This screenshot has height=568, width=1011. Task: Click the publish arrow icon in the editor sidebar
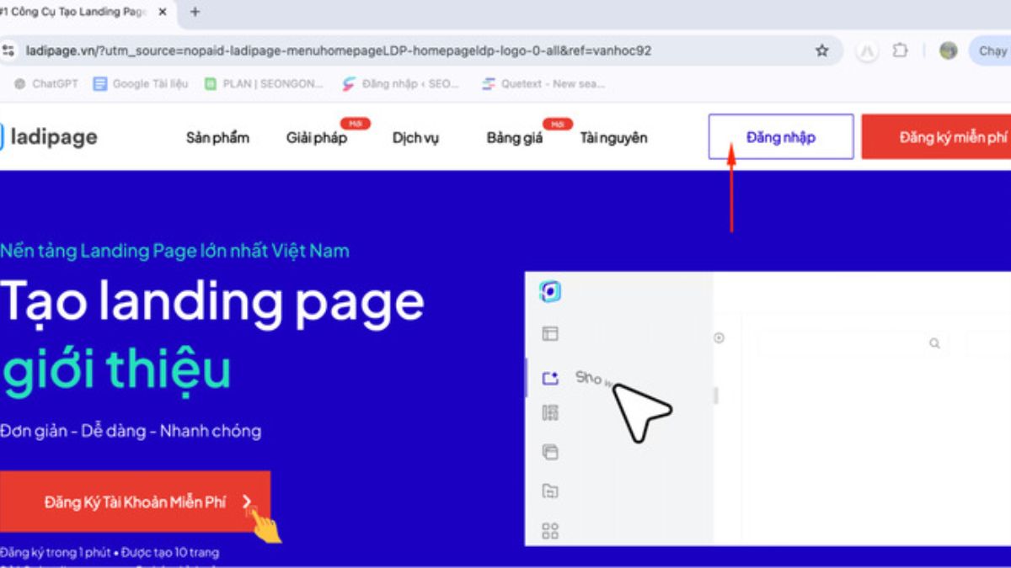tap(550, 379)
